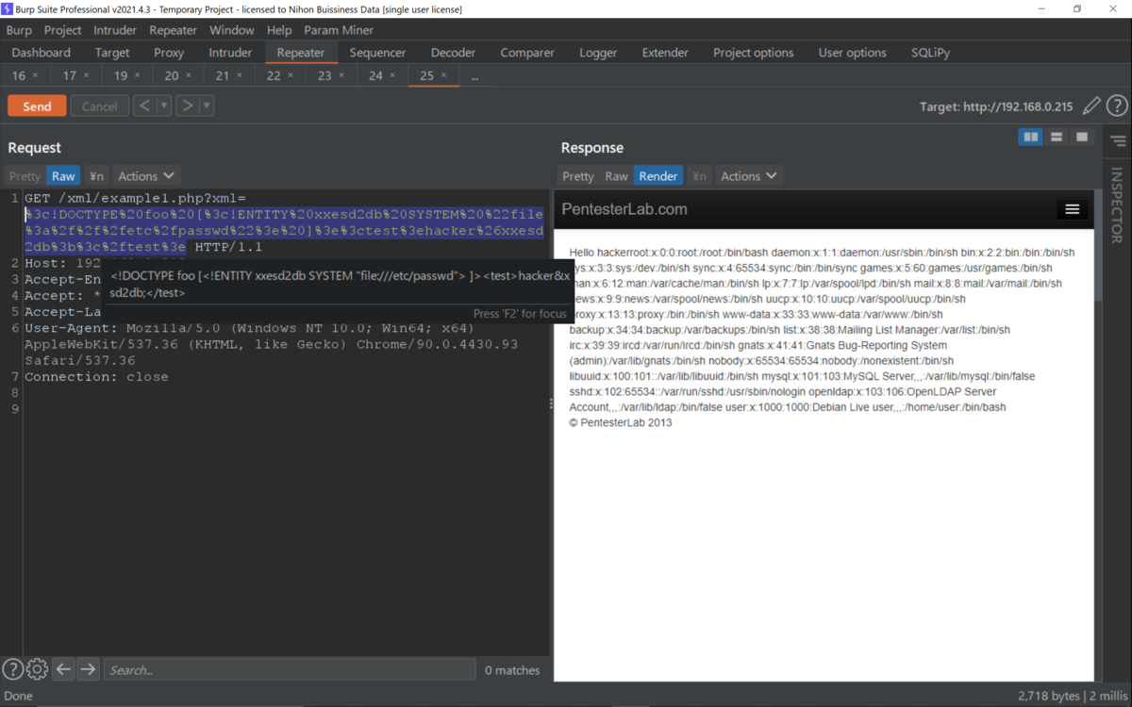
Task: Switch response view to Raw
Action: [616, 175]
